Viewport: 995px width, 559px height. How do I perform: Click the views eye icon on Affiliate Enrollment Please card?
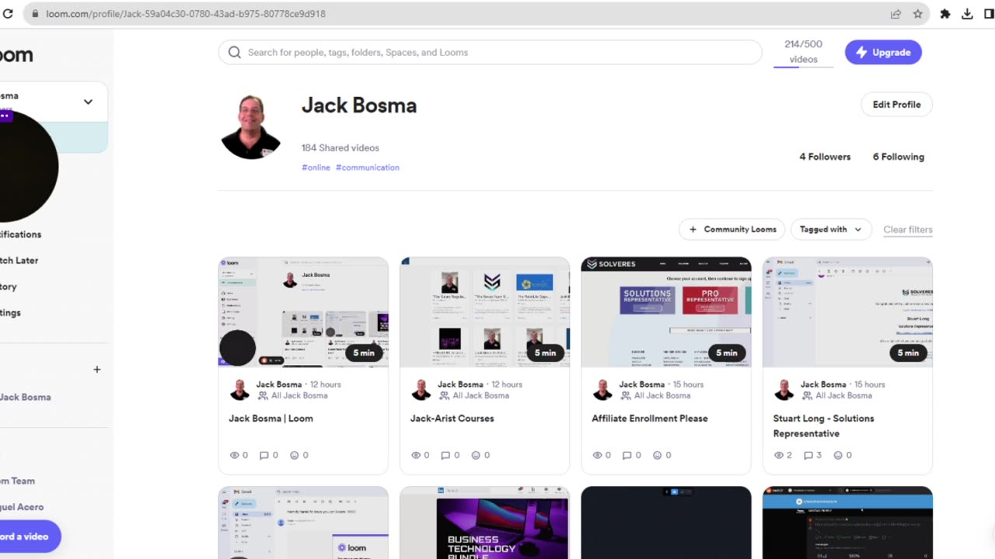point(598,455)
